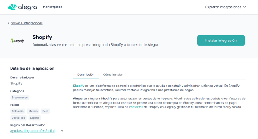Click the Página del Desarrollador label

tap(27, 125)
